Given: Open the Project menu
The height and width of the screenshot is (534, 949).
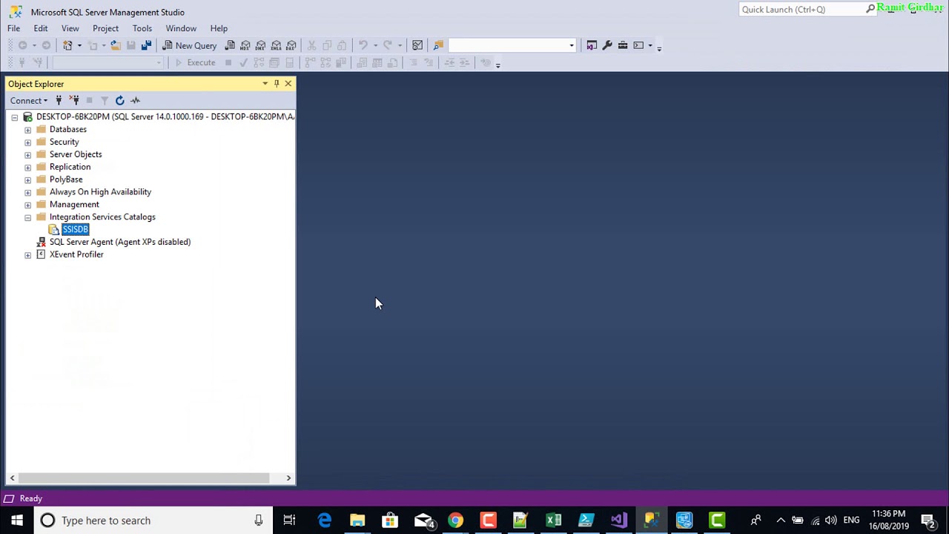Looking at the screenshot, I should 105,28.
